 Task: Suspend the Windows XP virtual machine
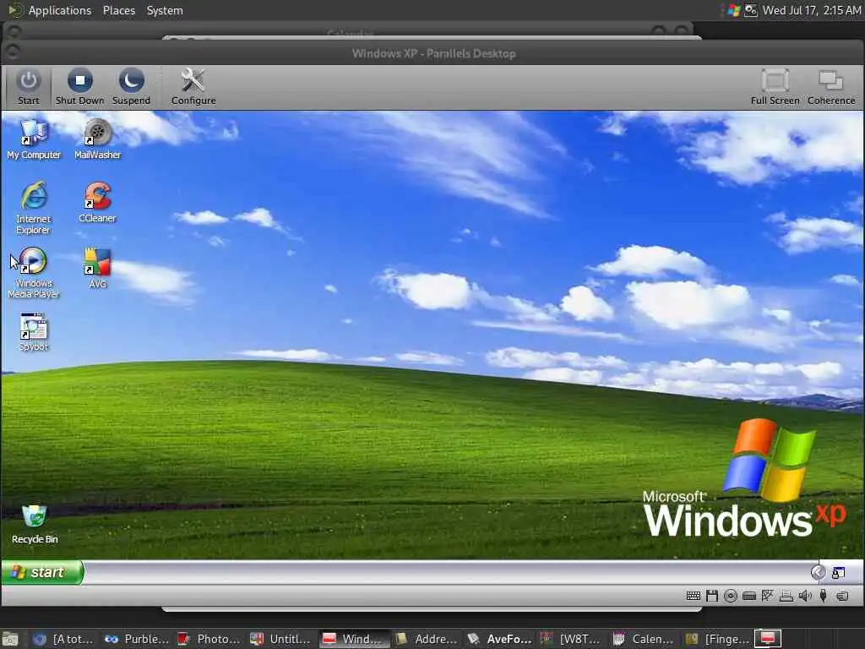click(x=131, y=87)
